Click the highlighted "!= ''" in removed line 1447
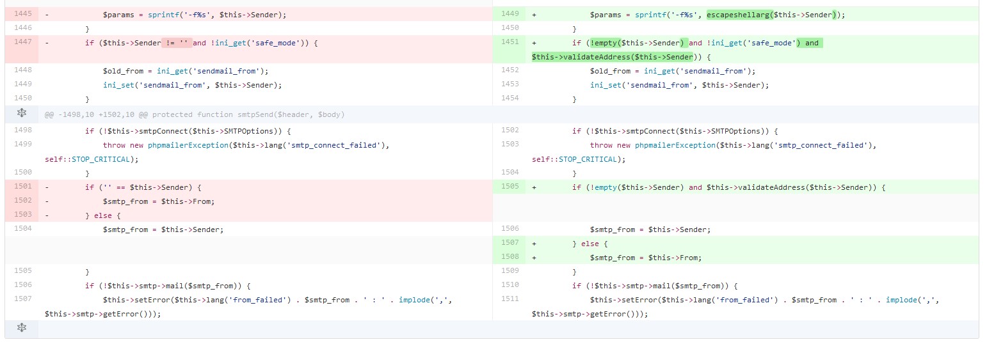This screenshot has height=342, width=987. tap(176, 43)
